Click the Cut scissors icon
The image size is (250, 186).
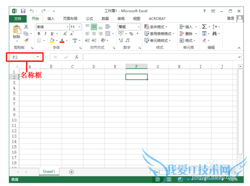tap(26, 27)
